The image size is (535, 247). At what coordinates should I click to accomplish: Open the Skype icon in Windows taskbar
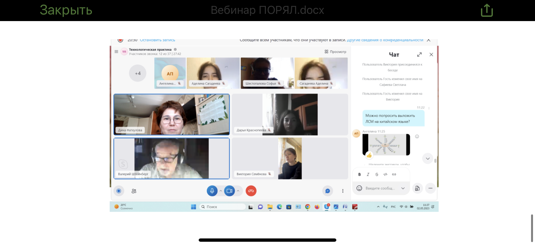[326, 207]
